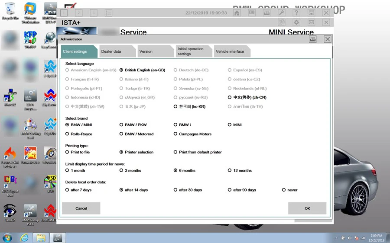Select Print from default printer

(198, 152)
